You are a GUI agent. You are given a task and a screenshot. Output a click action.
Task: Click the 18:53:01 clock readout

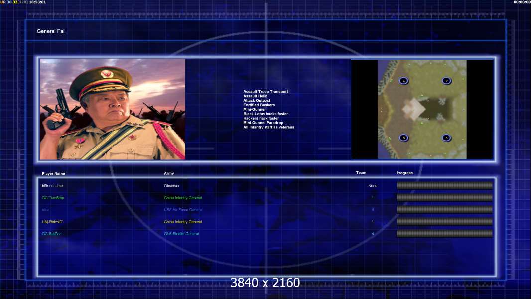tap(37, 2)
